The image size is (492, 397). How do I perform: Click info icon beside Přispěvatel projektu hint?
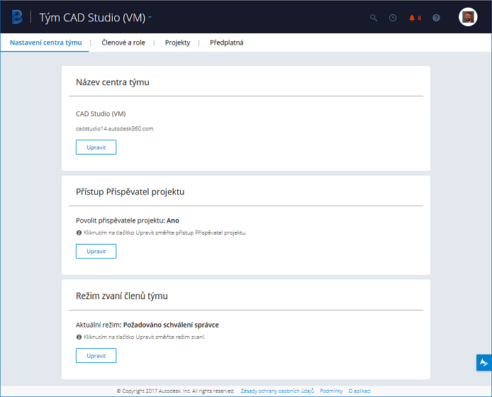pos(79,233)
